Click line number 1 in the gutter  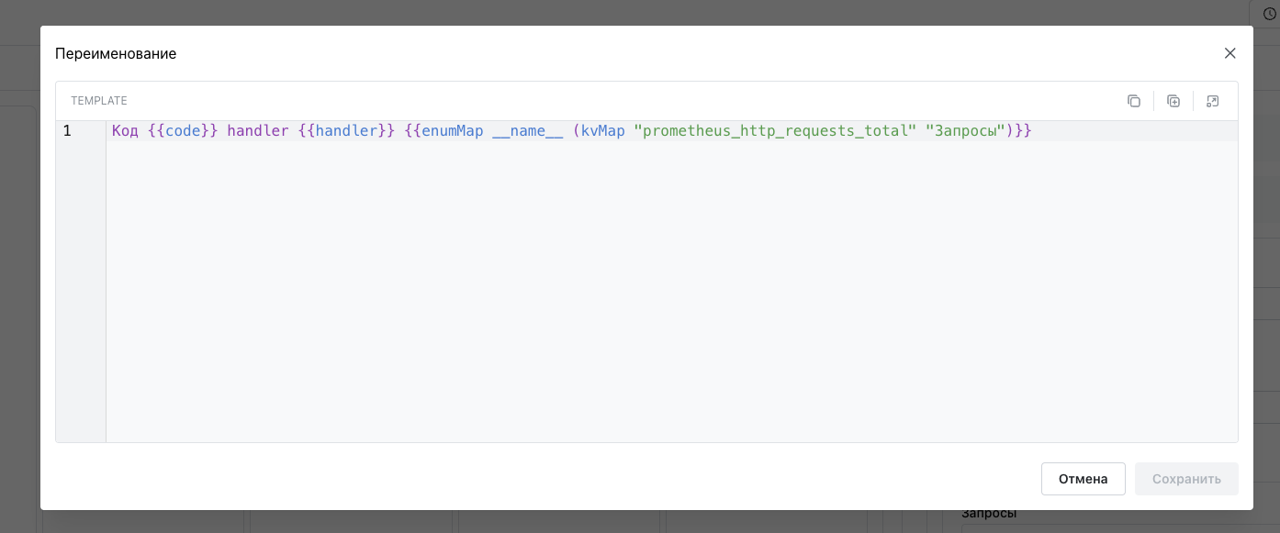[x=67, y=131]
